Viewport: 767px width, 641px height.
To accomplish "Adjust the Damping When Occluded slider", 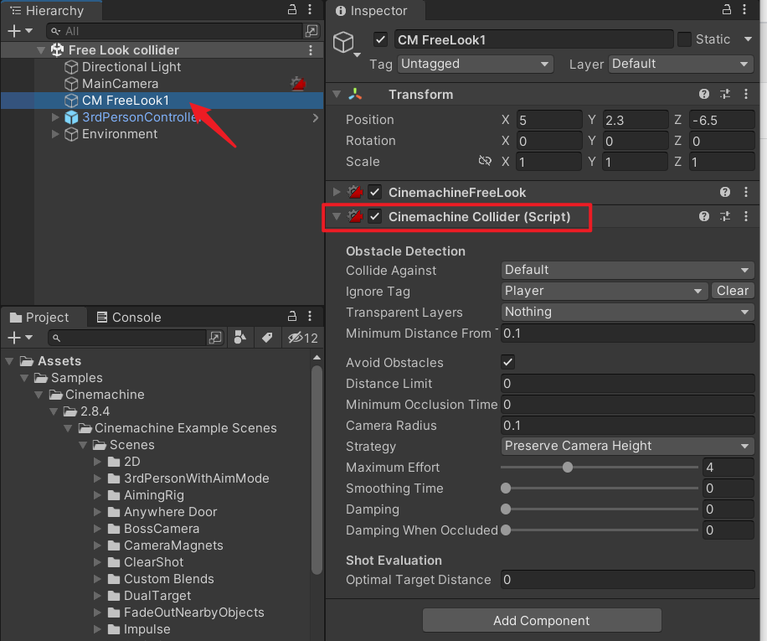I will point(600,530).
